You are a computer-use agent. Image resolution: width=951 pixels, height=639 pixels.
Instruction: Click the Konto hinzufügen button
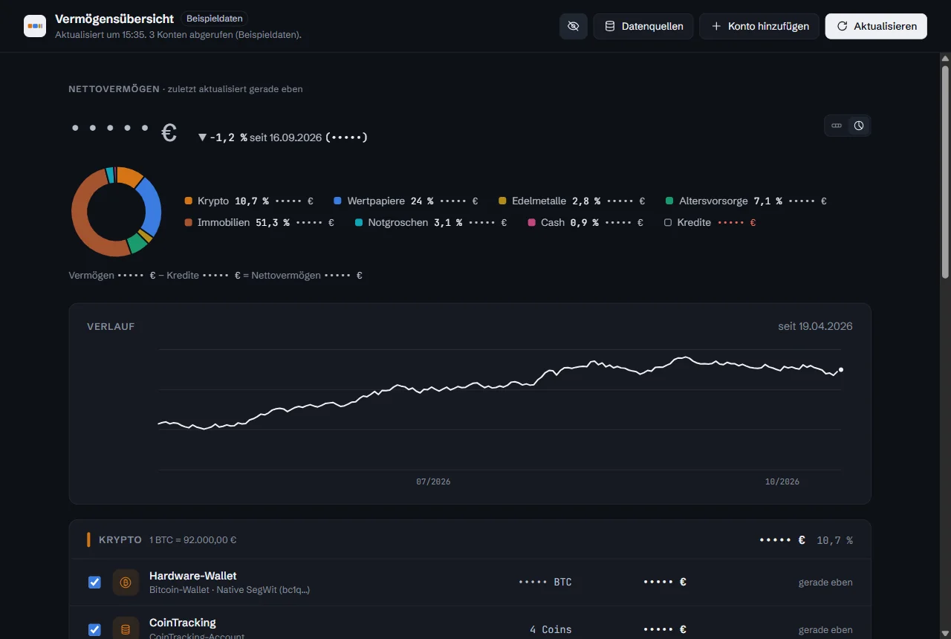pos(759,26)
